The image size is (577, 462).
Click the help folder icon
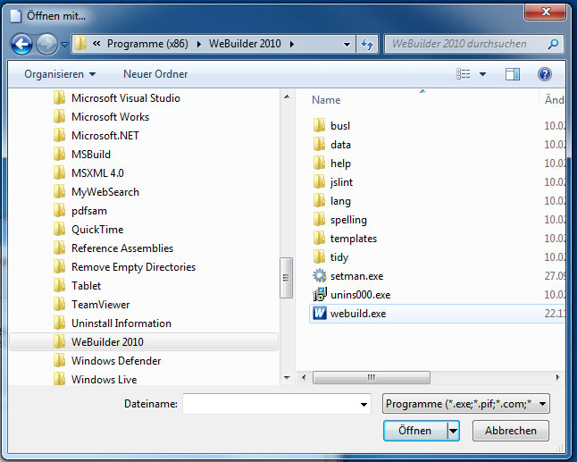pos(319,163)
